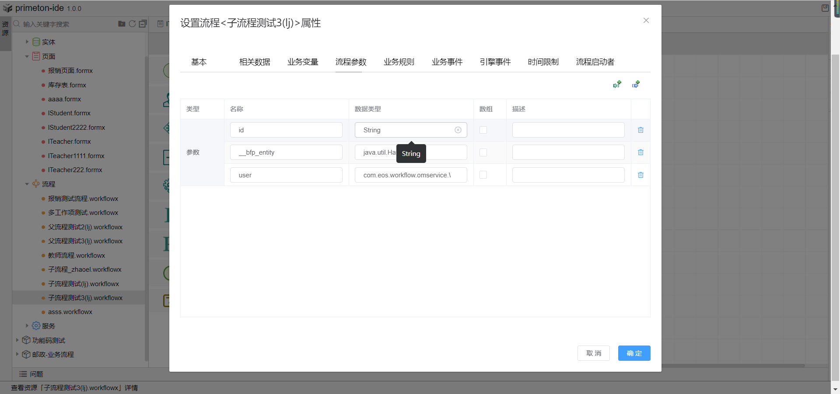Screen dimensions: 840x394
Task: Open the String data type dropdown
Action: 405,130
